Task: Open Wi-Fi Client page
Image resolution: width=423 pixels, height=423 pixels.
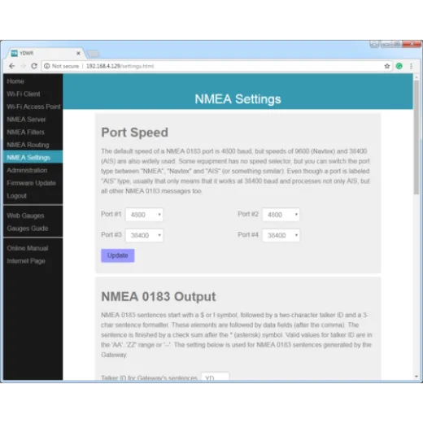Action: (x=24, y=94)
